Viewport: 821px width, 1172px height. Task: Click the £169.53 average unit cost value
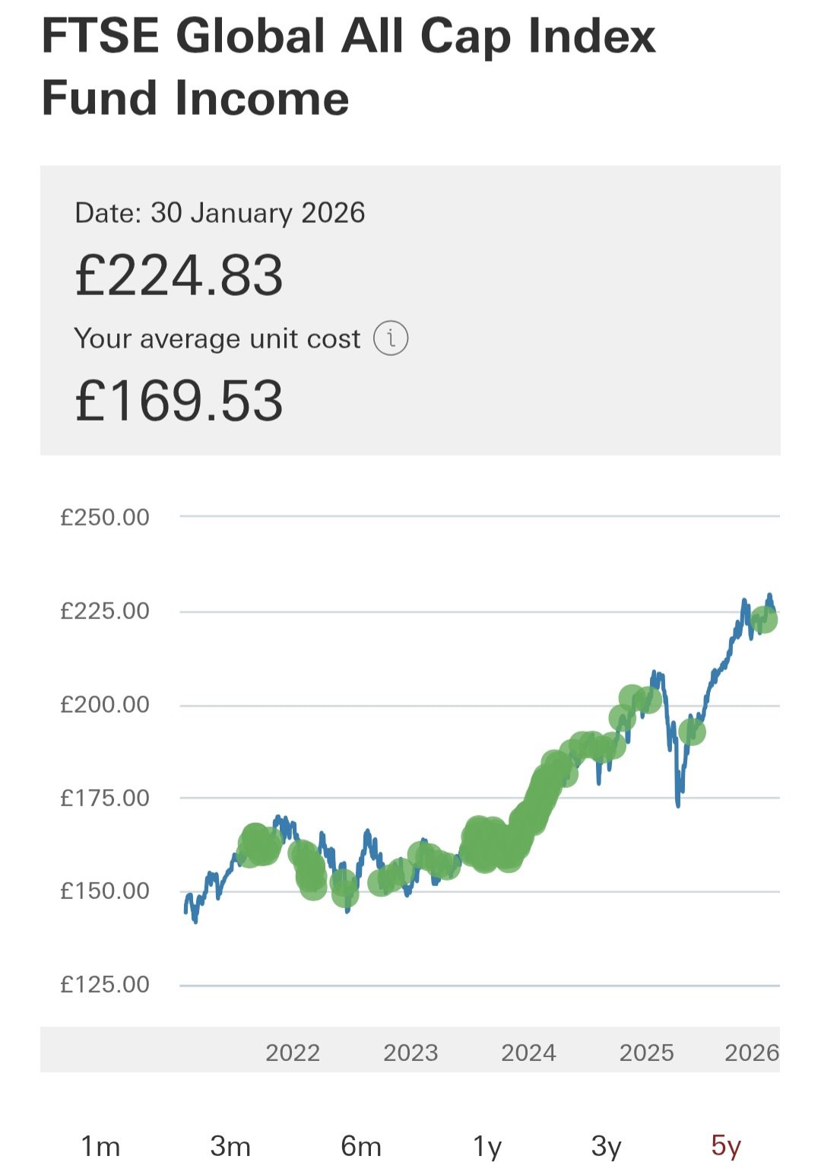click(x=179, y=401)
